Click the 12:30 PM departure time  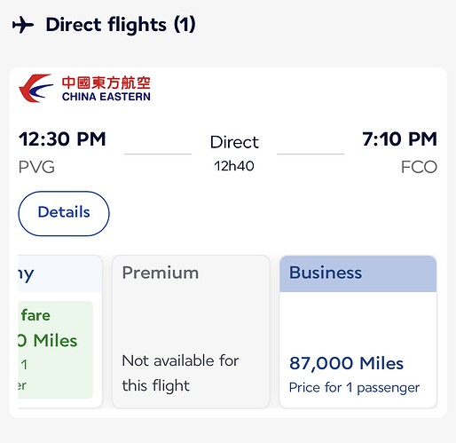pos(62,139)
